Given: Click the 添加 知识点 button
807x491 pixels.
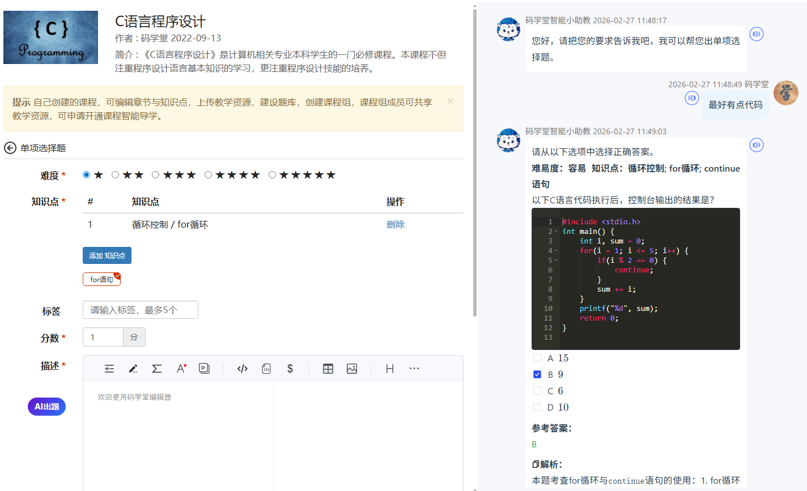Looking at the screenshot, I should tap(107, 255).
